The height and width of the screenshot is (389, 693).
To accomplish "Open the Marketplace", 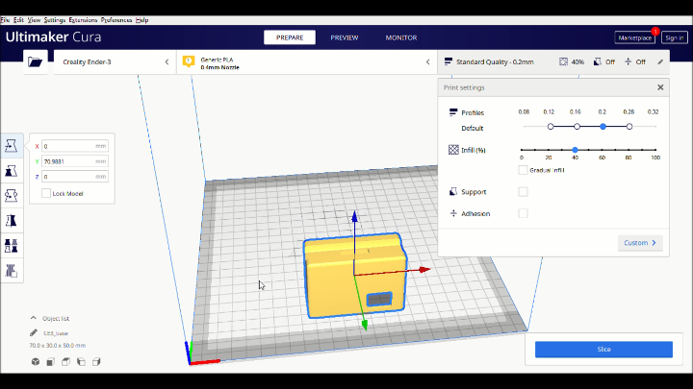I will [634, 37].
